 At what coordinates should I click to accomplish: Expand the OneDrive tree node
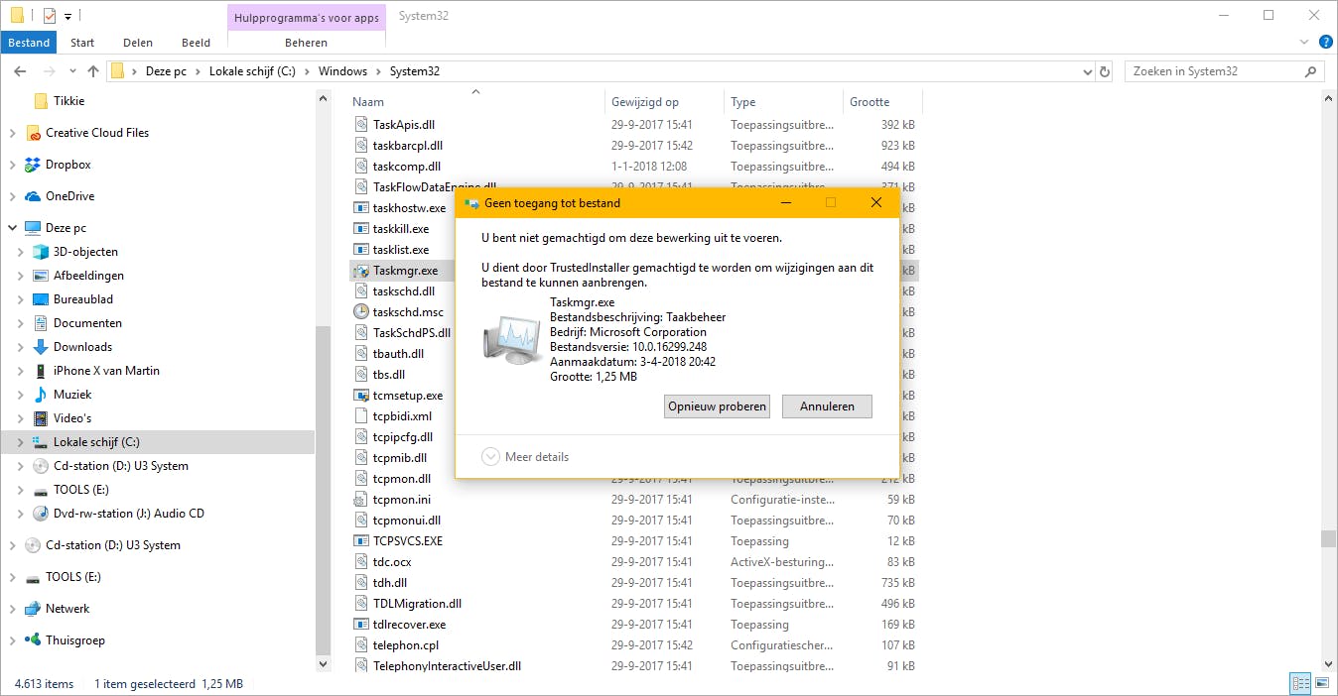tap(12, 196)
